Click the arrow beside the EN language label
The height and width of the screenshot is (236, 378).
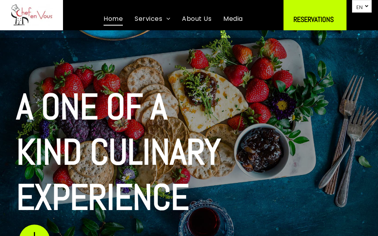[x=367, y=6]
